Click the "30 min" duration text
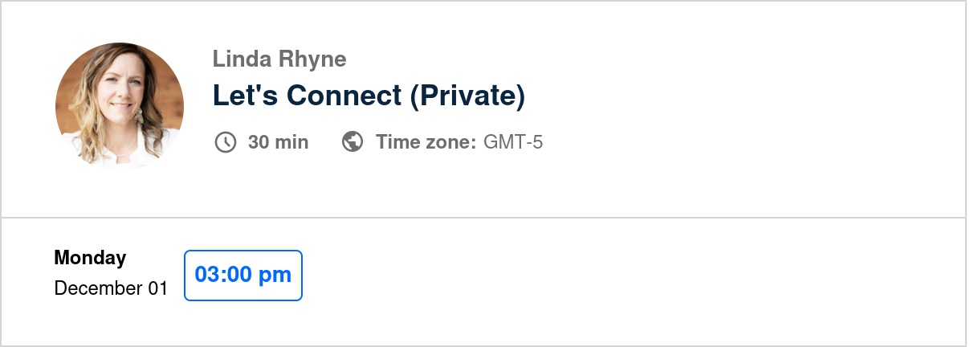This screenshot has height=347, width=970. point(278,142)
